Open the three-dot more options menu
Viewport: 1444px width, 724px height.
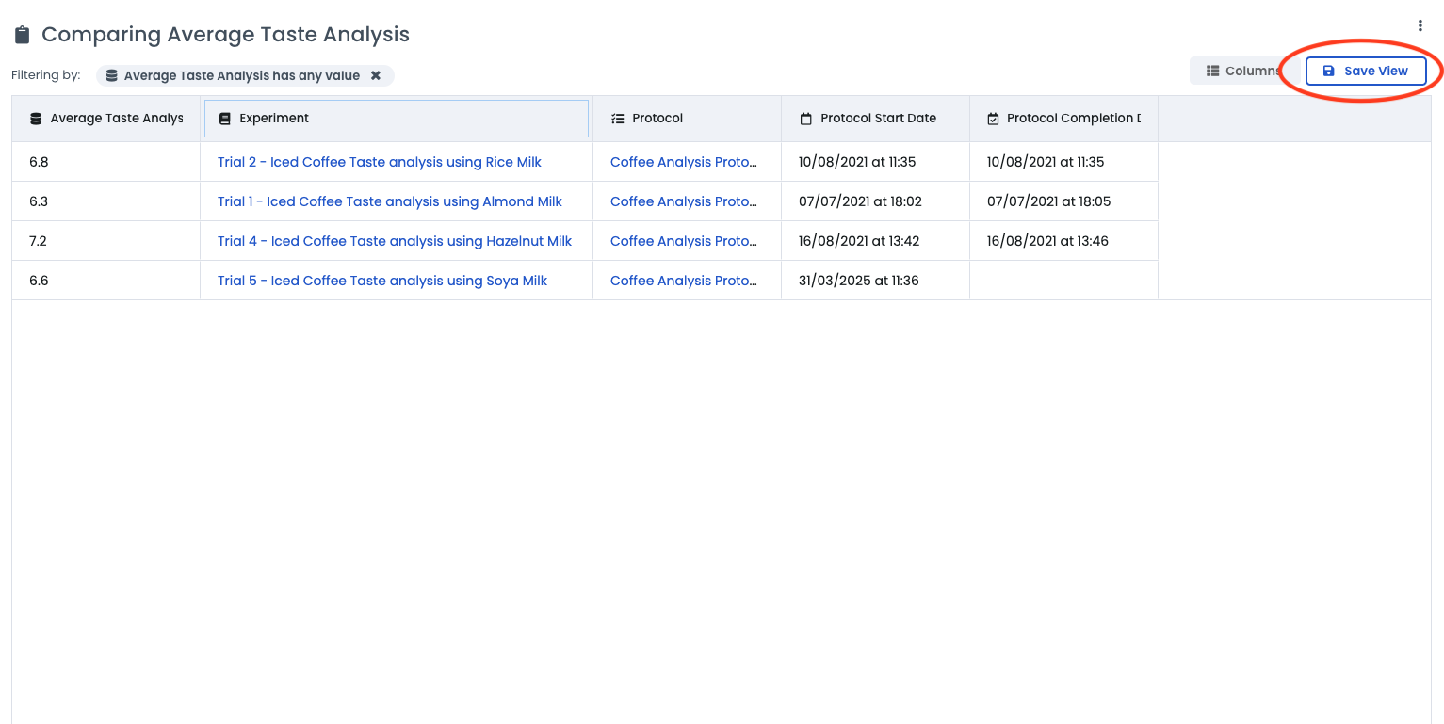click(1420, 25)
